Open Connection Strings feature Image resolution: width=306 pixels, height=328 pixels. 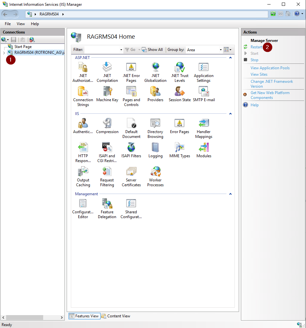tap(83, 96)
